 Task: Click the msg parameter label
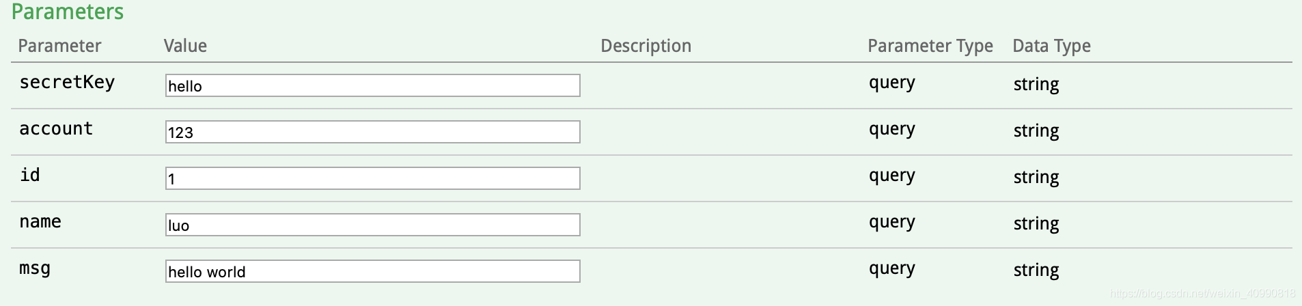35,268
